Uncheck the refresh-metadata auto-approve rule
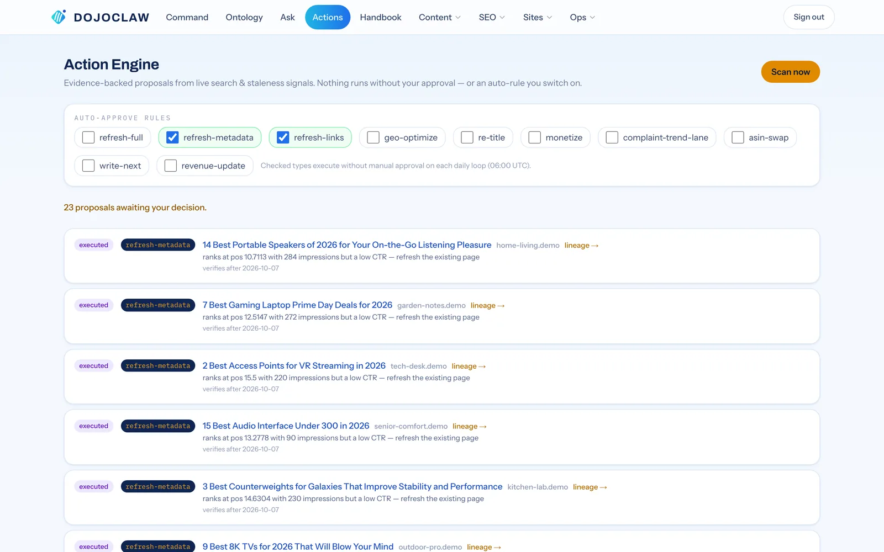Viewport: 884px width, 552px height. (172, 137)
